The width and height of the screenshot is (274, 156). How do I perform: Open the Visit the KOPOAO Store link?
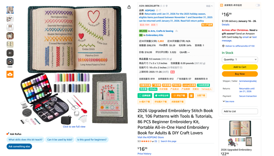[x=150, y=137]
